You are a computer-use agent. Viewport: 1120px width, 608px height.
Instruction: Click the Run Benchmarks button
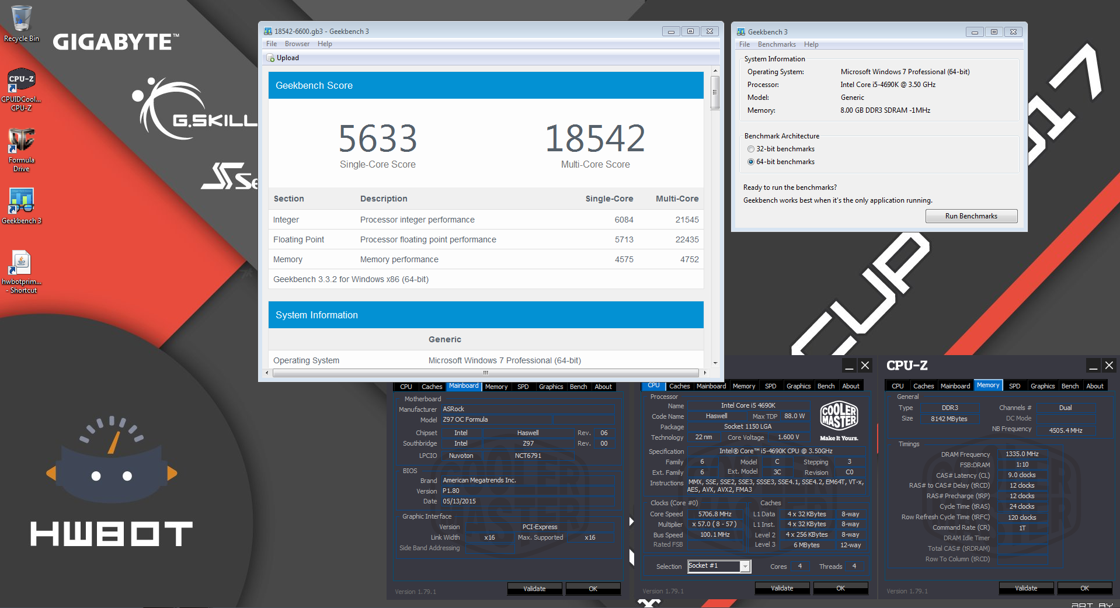pyautogui.click(x=971, y=216)
